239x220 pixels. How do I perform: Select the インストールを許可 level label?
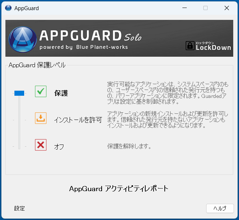point(78,120)
